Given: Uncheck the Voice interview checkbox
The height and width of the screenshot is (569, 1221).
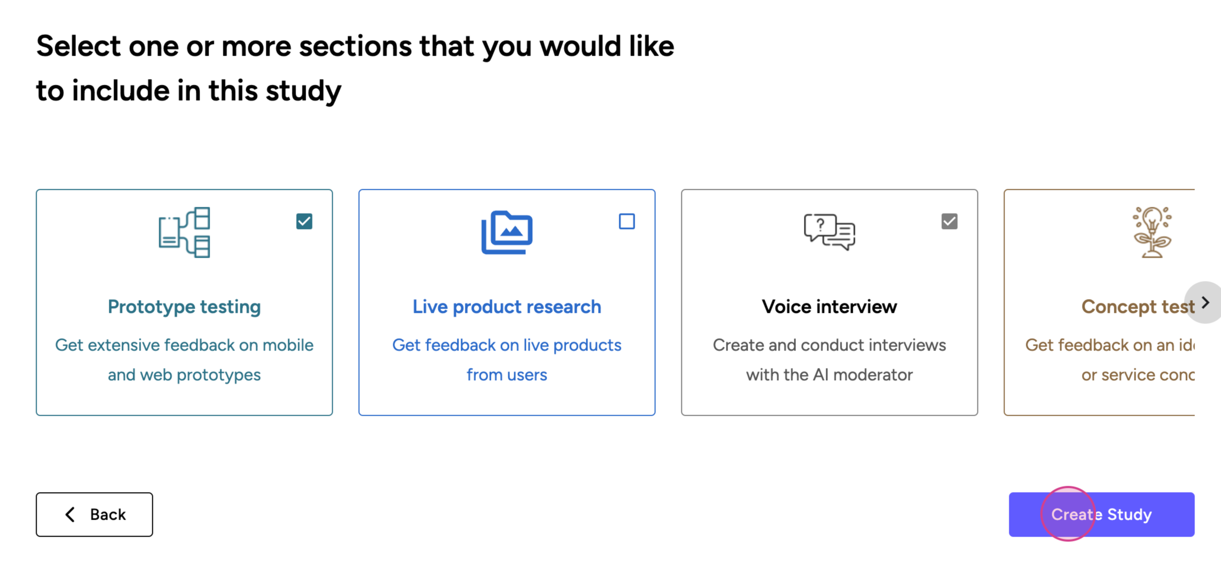Looking at the screenshot, I should 949,221.
